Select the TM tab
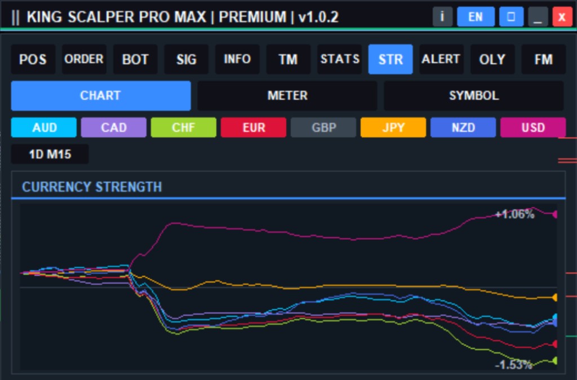Screen dimensions: 577x380 point(288,59)
